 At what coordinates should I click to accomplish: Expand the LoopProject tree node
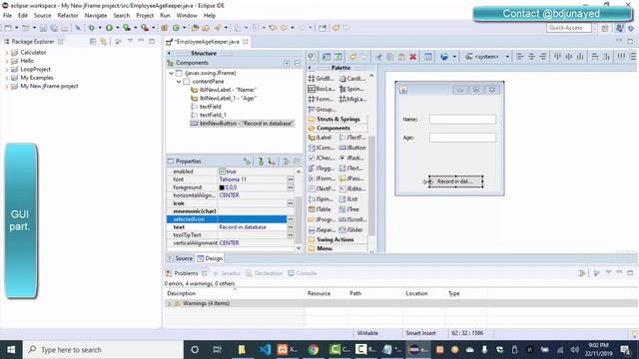pos(7,70)
